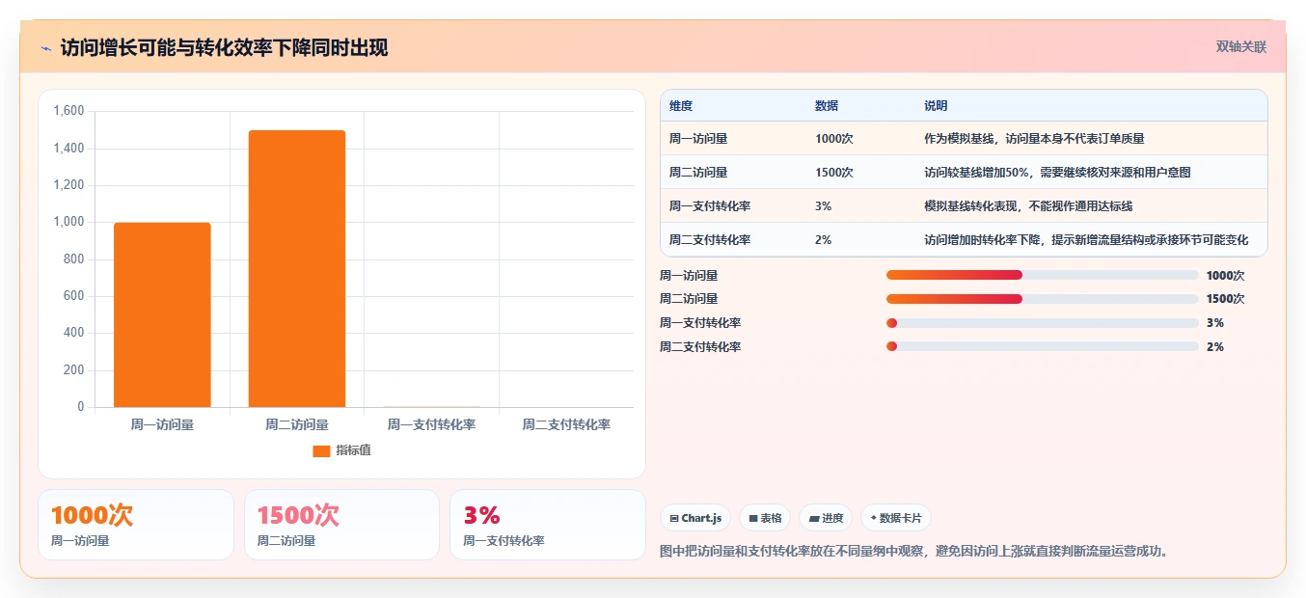Click the 周二支付转化率 progress bar
The image size is (1306, 598).
(x=1042, y=347)
